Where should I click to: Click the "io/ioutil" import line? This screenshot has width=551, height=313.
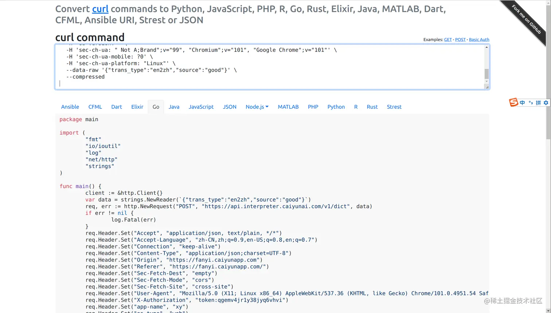[103, 146]
